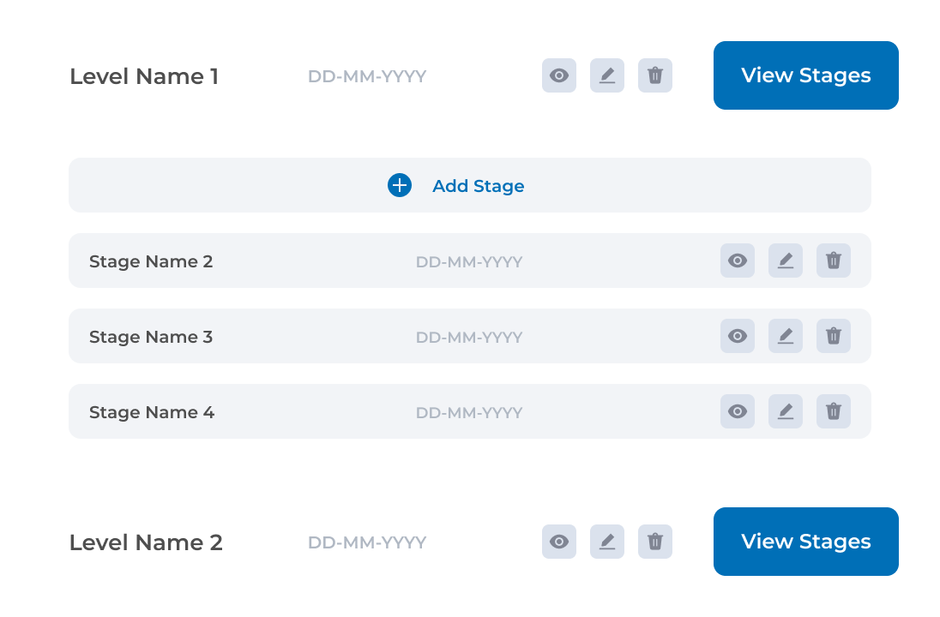Toggle eye icon for Level Name 1
The width and height of the screenshot is (940, 617).
tap(558, 75)
